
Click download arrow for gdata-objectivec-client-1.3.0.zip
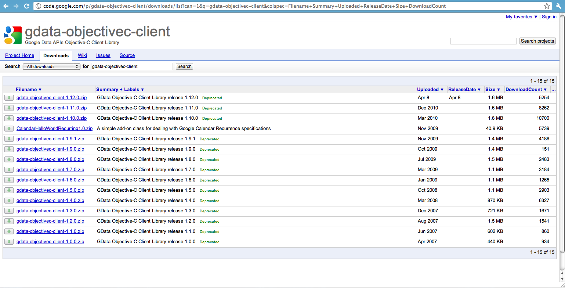point(9,211)
